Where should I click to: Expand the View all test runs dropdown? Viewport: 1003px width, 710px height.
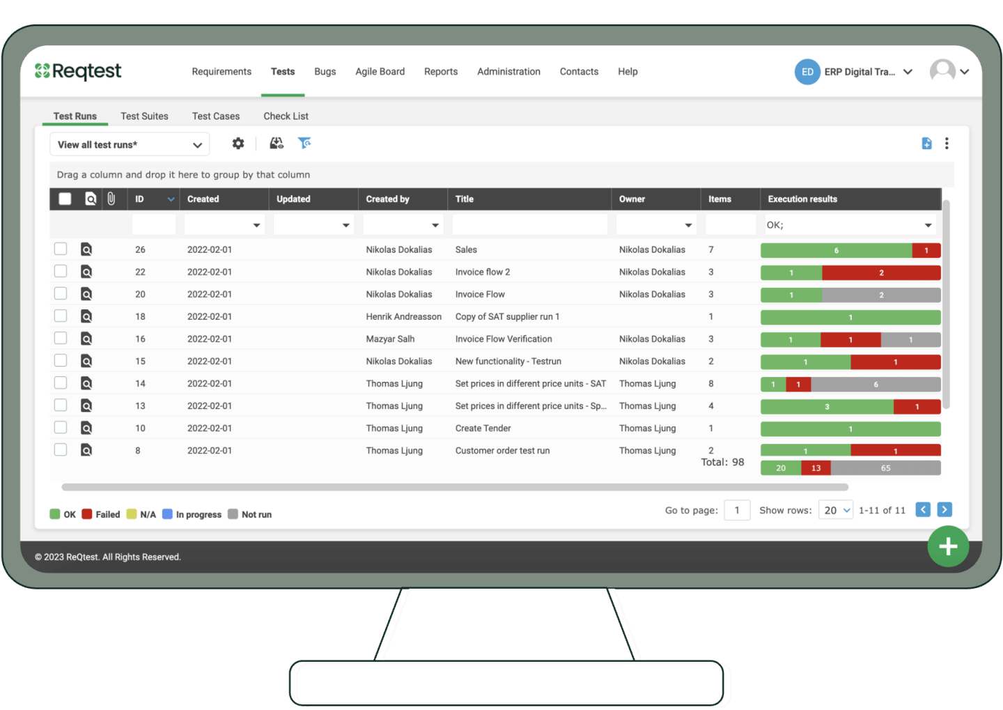[x=130, y=145]
